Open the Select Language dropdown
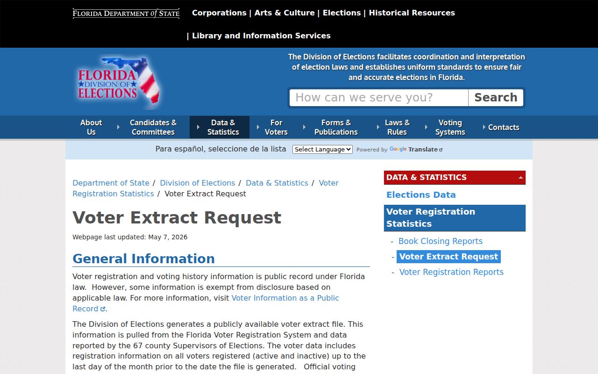Screen dimensions: 598x374 (322, 150)
